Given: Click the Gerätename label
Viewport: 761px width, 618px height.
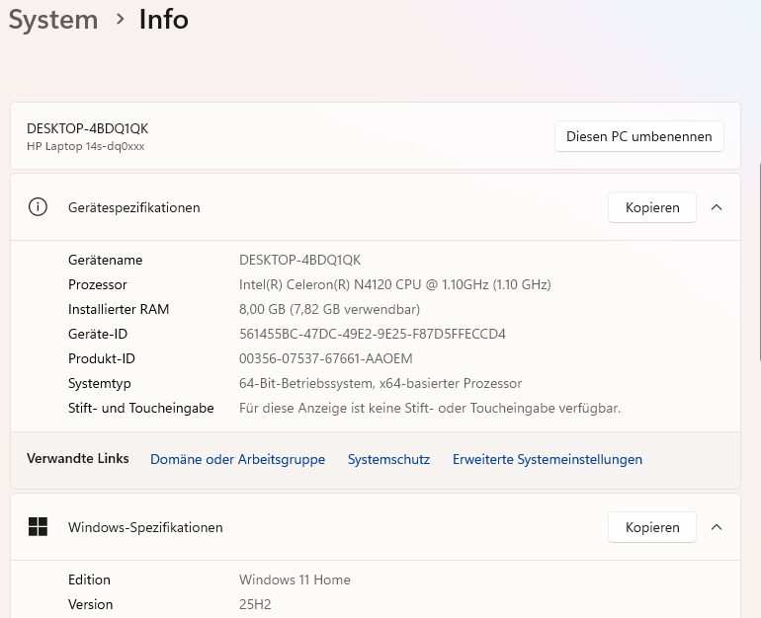Looking at the screenshot, I should pos(106,260).
